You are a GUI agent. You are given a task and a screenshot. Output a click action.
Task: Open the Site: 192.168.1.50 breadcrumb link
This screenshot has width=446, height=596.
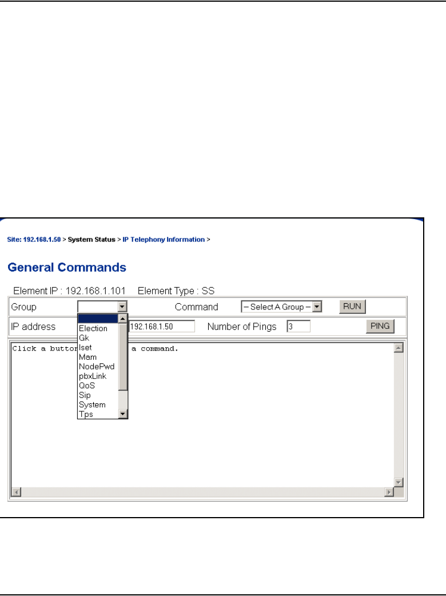click(34, 240)
